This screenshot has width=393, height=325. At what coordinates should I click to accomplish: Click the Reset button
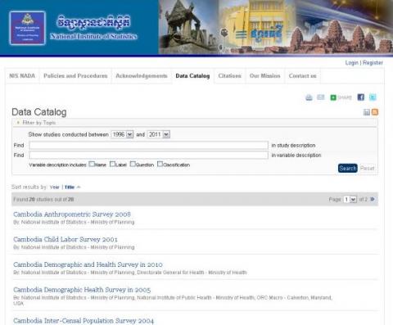367,168
